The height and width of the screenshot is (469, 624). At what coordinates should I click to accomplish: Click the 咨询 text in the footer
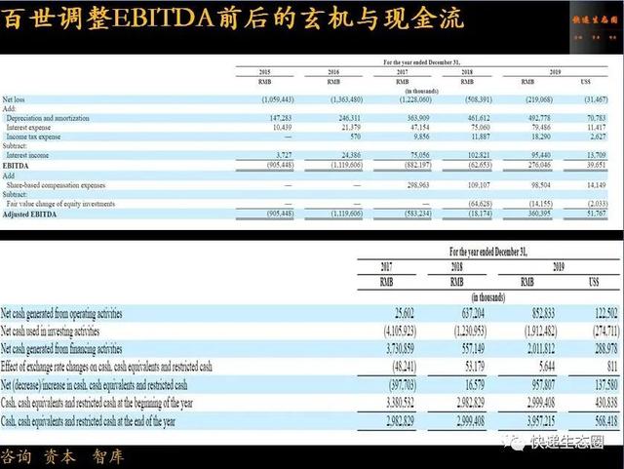pyautogui.click(x=17, y=456)
